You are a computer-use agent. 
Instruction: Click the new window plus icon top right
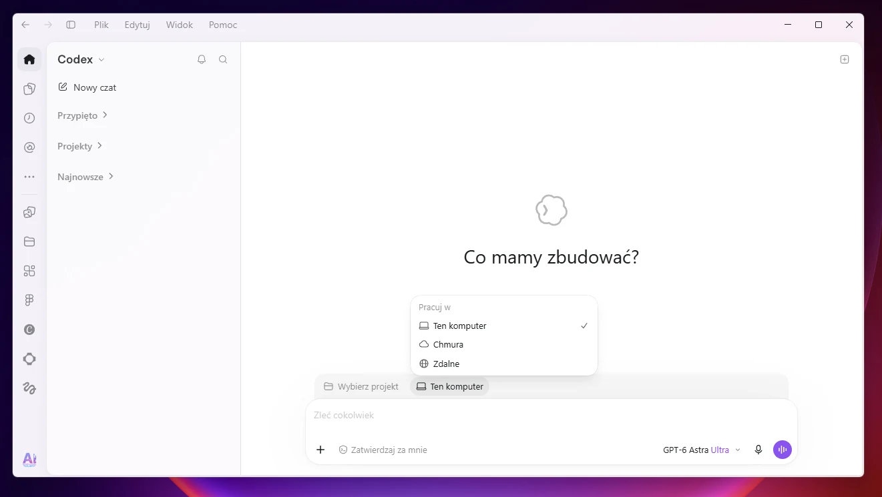tap(845, 59)
